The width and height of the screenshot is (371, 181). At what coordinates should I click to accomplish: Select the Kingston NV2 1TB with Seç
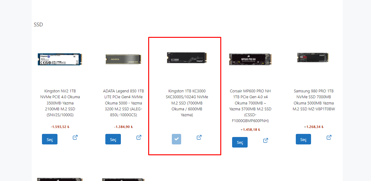click(50, 139)
